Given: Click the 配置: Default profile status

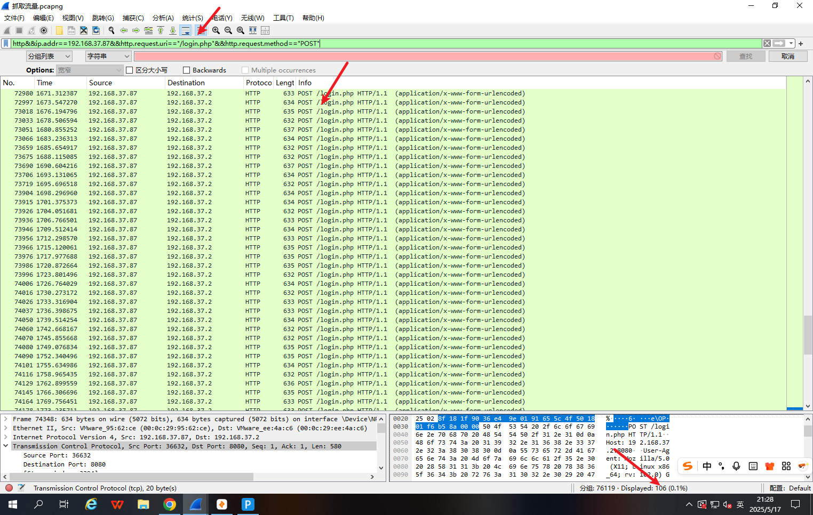Looking at the screenshot, I should [x=790, y=488].
